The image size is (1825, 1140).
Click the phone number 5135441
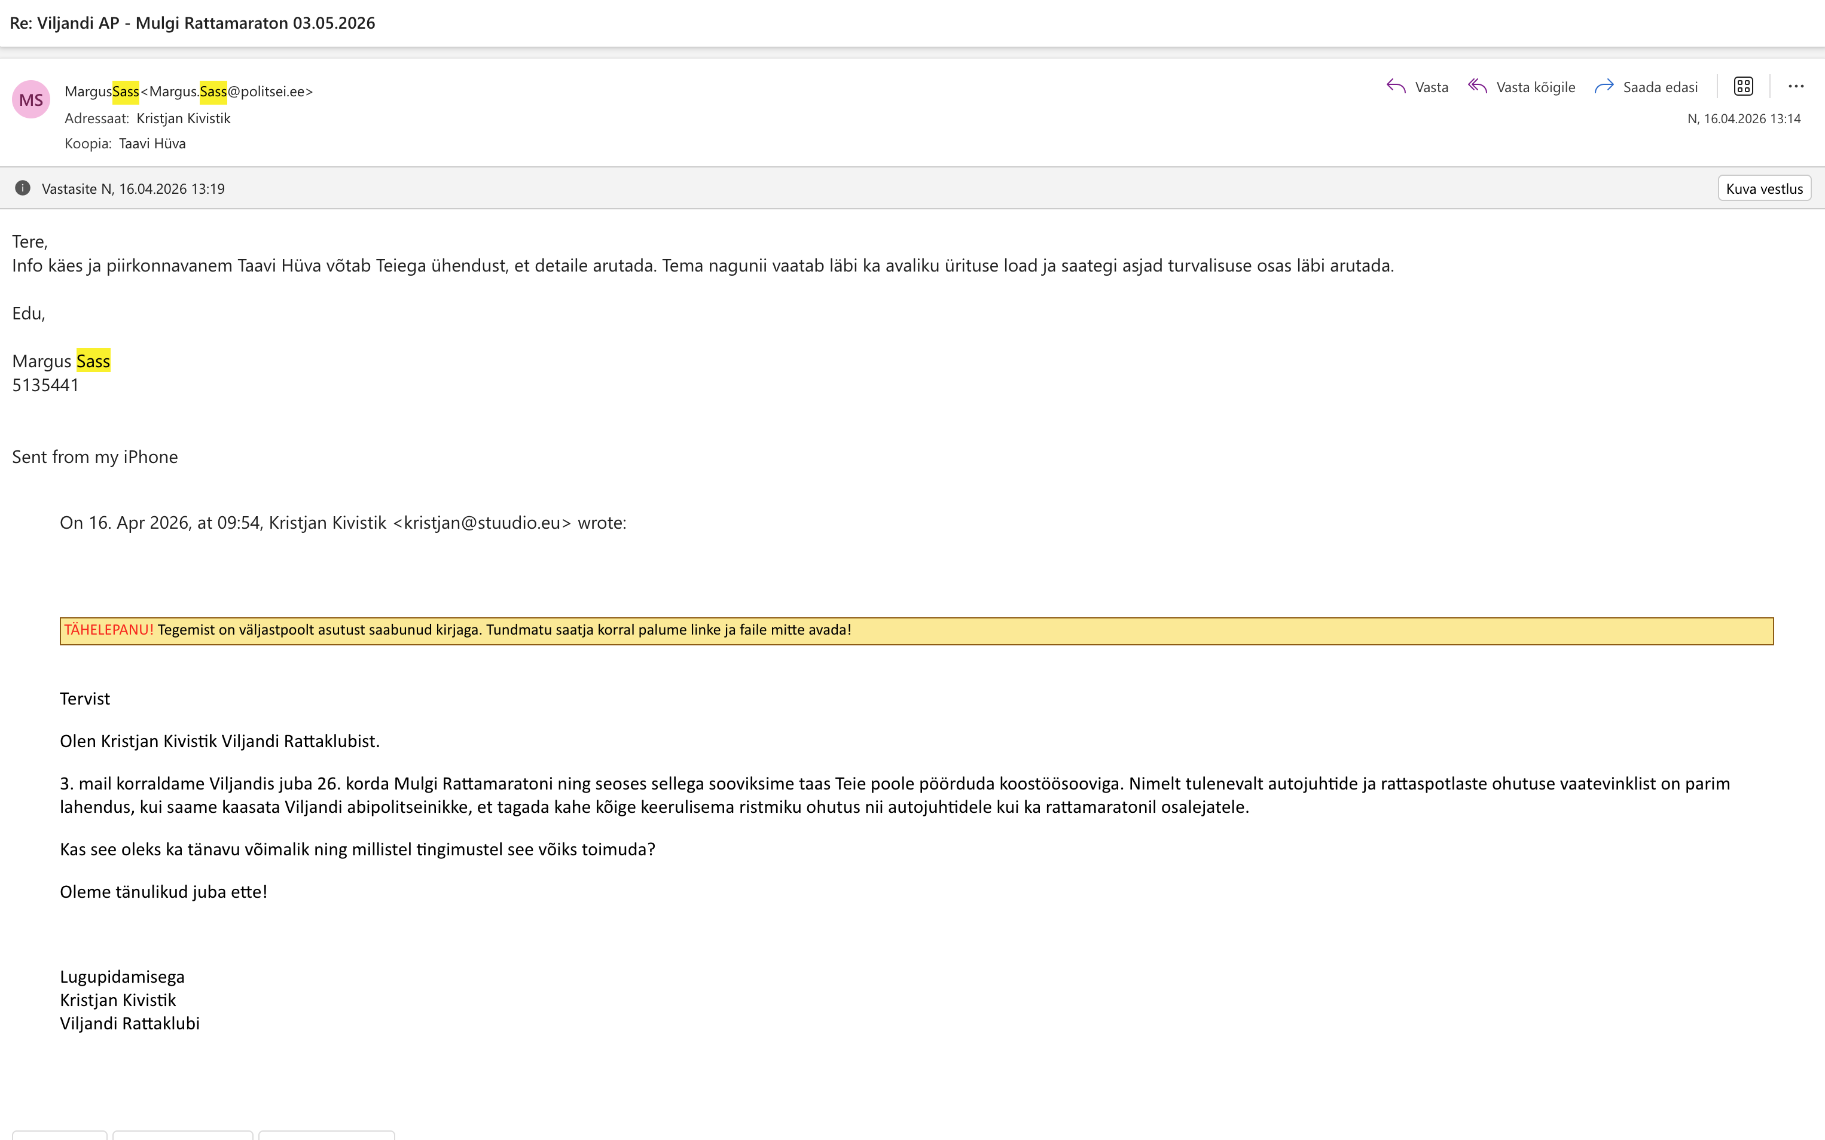click(x=45, y=385)
